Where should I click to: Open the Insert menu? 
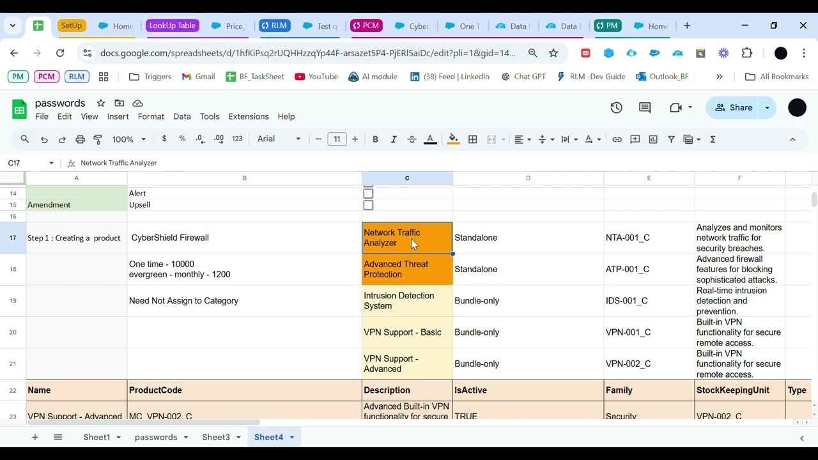[x=118, y=117]
